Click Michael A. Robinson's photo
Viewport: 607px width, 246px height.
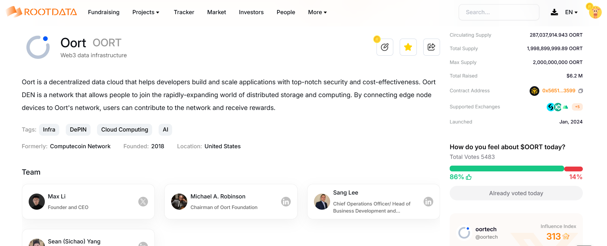coord(179,202)
